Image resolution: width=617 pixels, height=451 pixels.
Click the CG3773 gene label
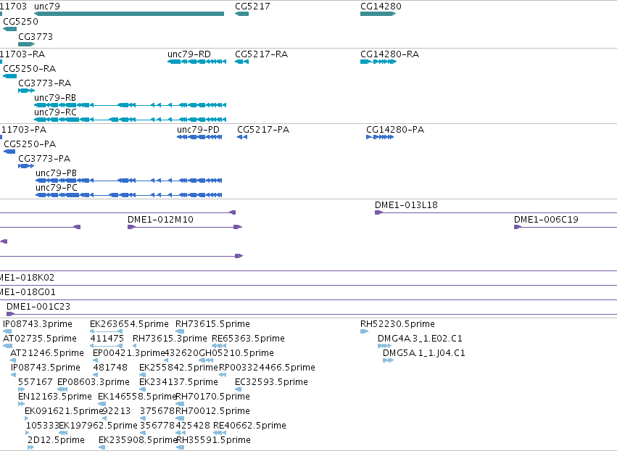click(x=36, y=36)
